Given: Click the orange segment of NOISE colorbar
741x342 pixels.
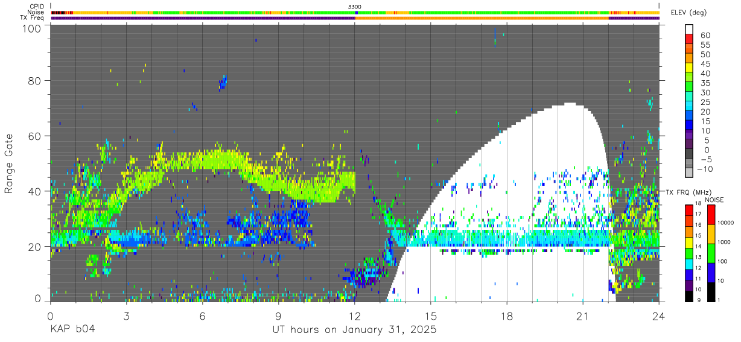Looking at the screenshot, I should pos(711,233).
